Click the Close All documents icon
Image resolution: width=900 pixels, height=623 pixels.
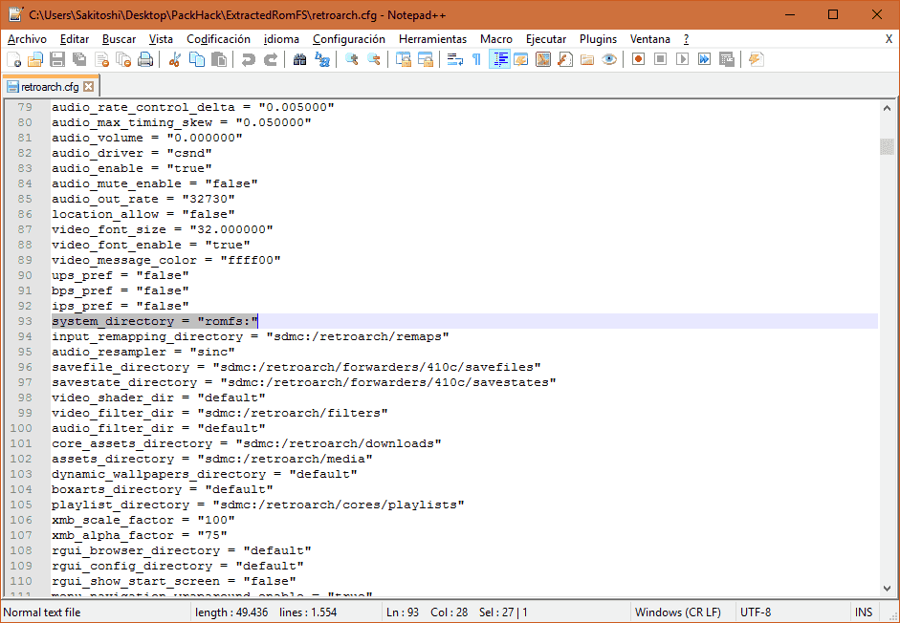[x=123, y=59]
